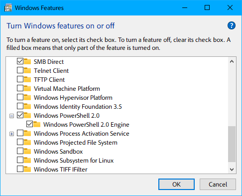Viewport: 242px width, 196px height.
Task: Cancel the Windows Features dialog
Action: click(x=218, y=184)
